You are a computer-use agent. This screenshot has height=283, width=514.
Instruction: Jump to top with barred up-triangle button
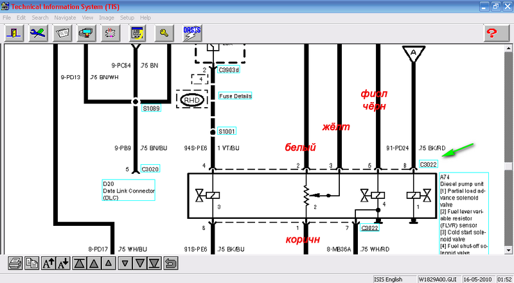[x=80, y=262]
